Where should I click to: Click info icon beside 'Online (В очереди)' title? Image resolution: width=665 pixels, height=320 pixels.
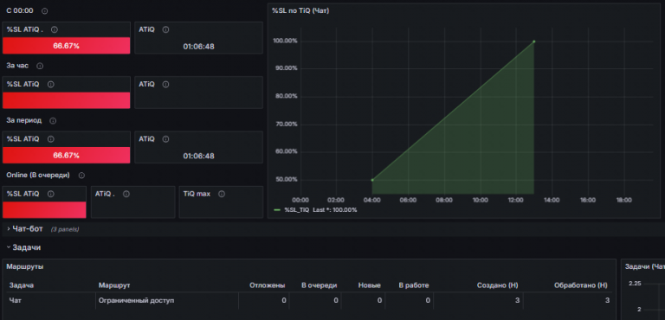[x=81, y=176]
